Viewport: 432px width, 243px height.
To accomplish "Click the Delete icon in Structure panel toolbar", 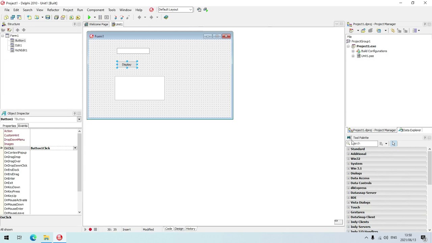I will click(9, 30).
